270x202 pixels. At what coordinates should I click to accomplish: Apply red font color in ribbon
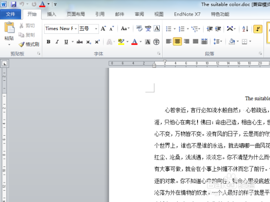point(134,42)
